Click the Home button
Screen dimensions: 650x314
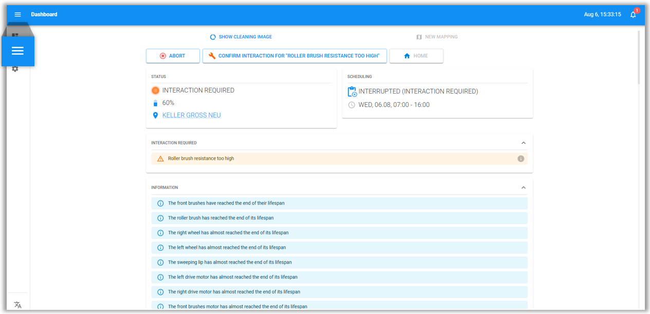click(416, 56)
